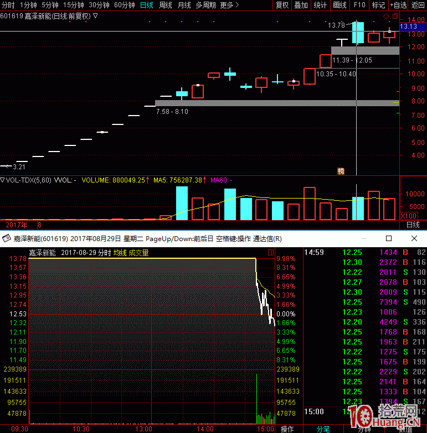Click the tick row with volume 2372
The height and width of the screenshot is (433, 427).
(365, 262)
